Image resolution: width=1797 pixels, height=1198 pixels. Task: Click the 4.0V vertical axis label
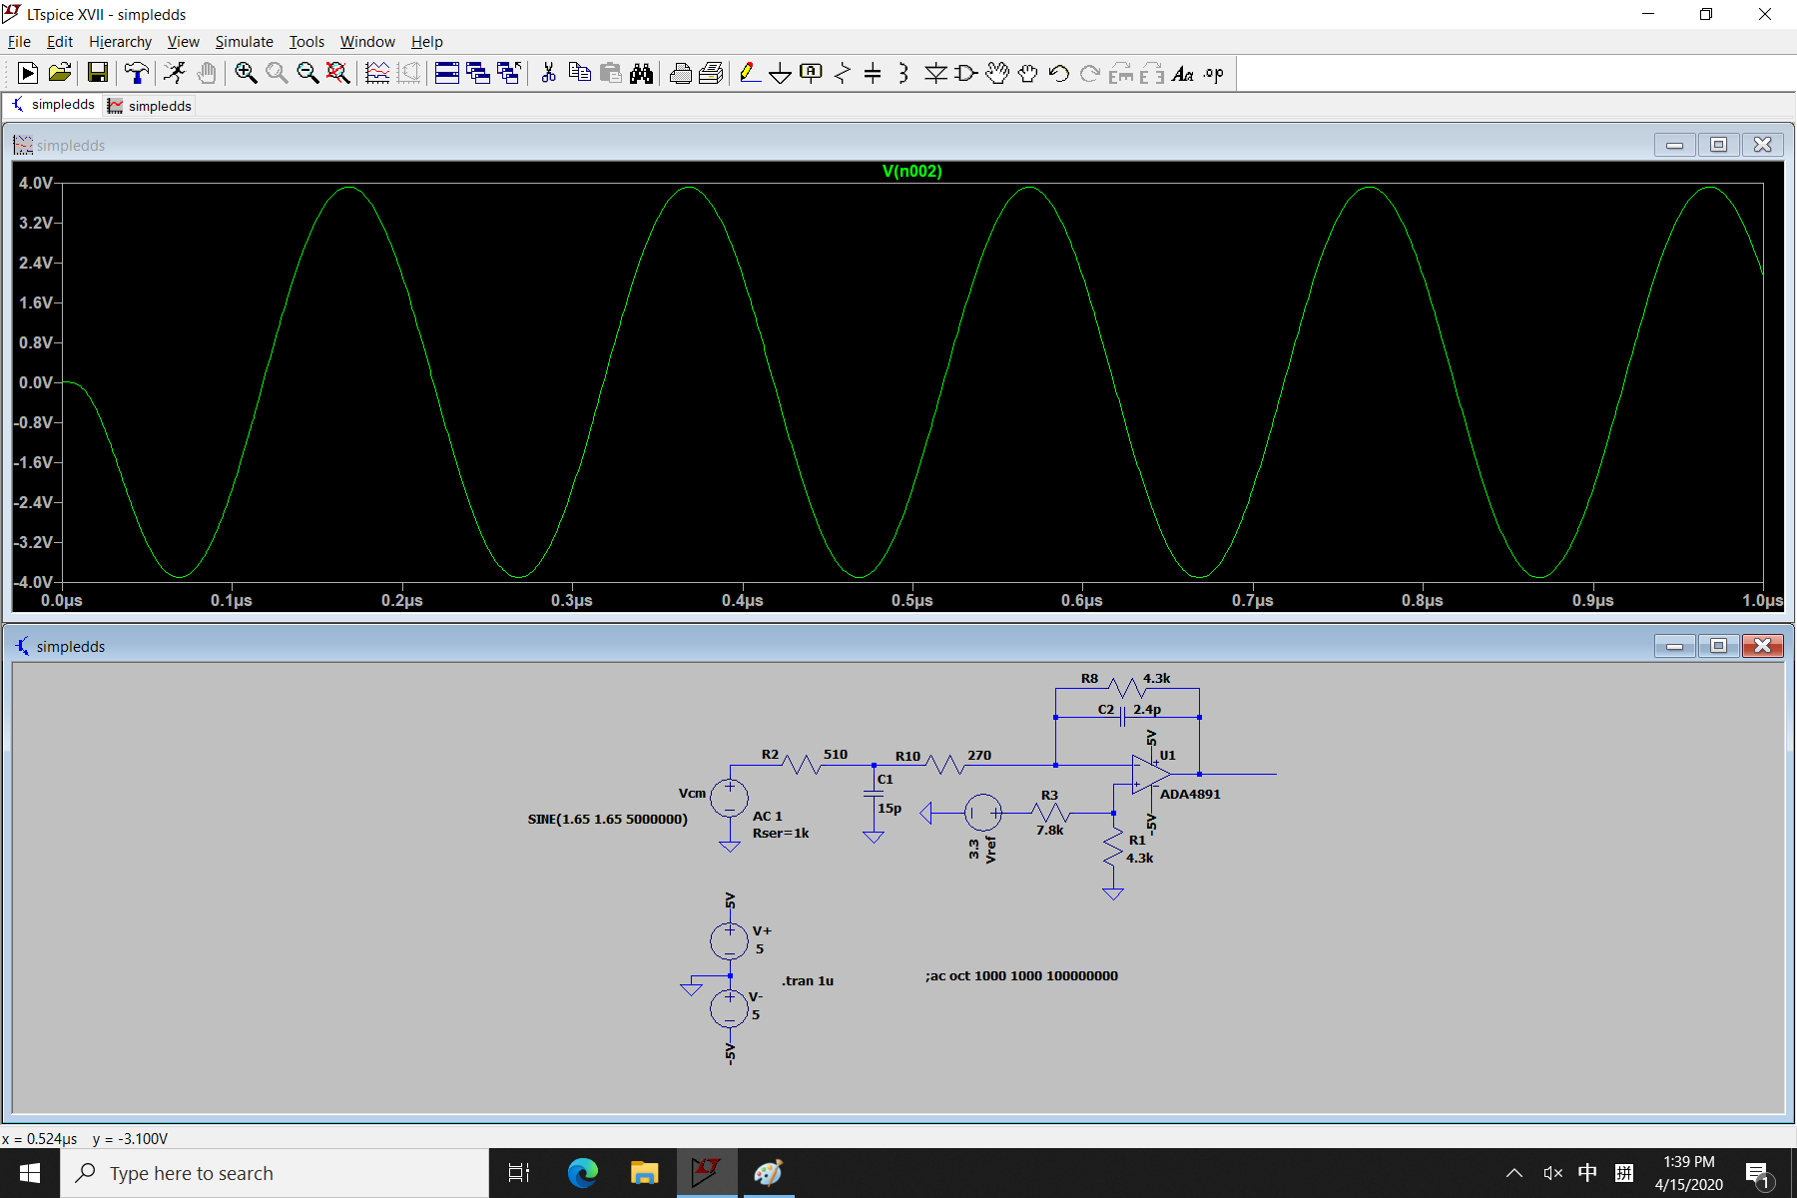click(x=35, y=183)
